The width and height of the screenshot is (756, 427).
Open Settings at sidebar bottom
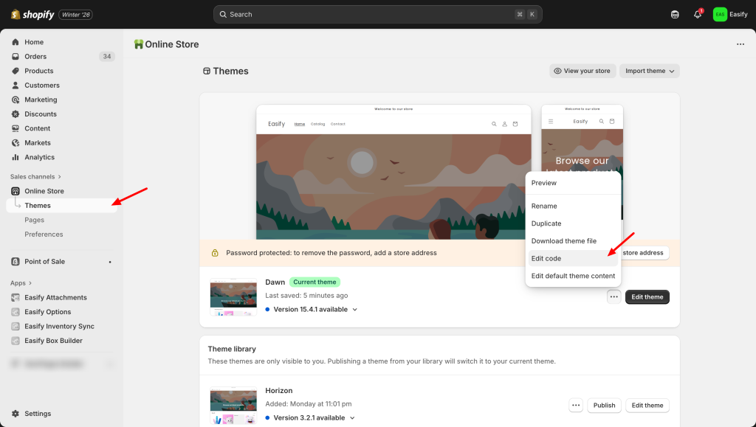pyautogui.click(x=38, y=414)
